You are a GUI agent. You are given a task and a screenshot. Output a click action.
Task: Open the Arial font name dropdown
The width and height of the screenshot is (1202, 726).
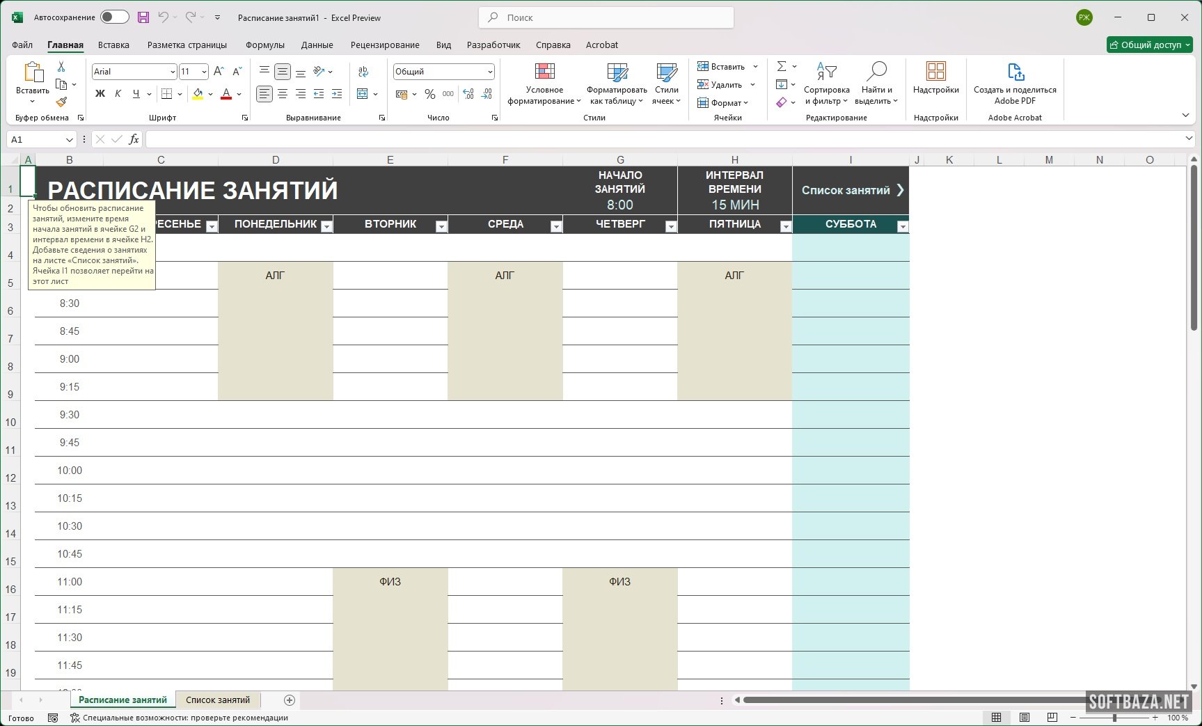click(x=173, y=72)
